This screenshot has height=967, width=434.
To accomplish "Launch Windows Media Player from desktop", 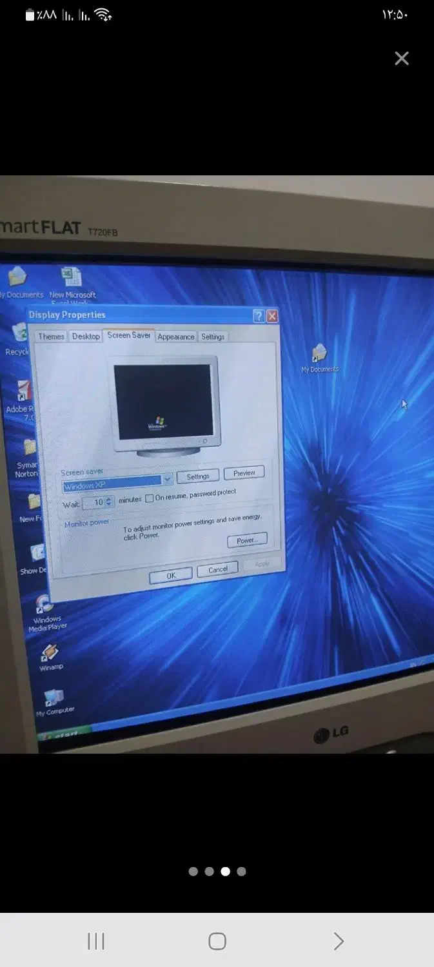I will (46, 613).
